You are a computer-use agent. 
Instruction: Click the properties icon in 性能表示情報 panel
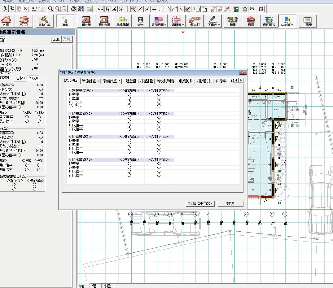click(2, 39)
